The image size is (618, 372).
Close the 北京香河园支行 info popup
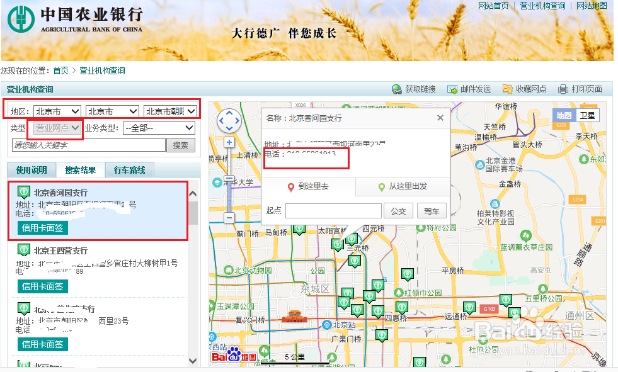coord(440,118)
